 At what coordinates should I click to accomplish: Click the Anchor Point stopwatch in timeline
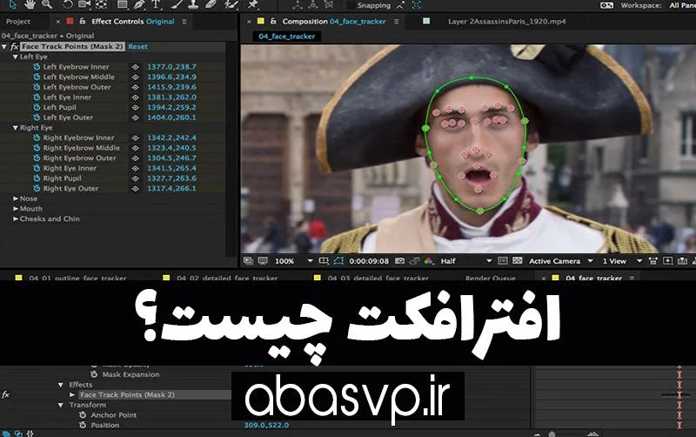(82, 414)
